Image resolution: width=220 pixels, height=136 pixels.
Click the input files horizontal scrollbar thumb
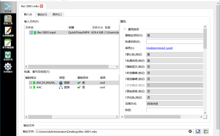(68, 67)
